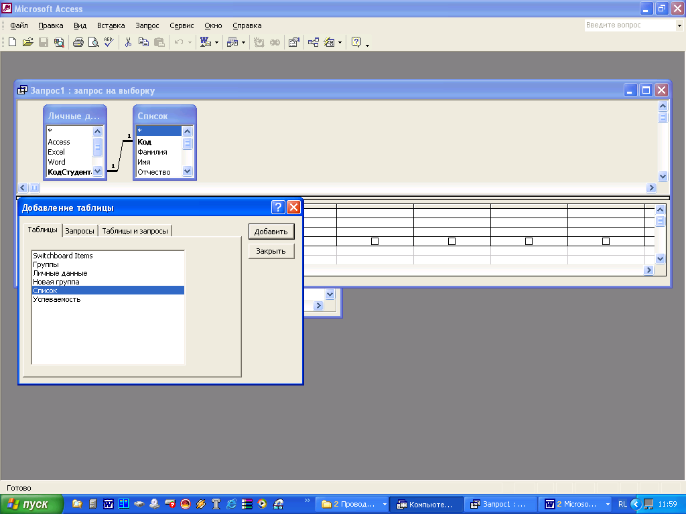Screen dimensions: 686x514
Task: Click the Internet Explorer quick launch icon
Action: pyautogui.click(x=231, y=504)
